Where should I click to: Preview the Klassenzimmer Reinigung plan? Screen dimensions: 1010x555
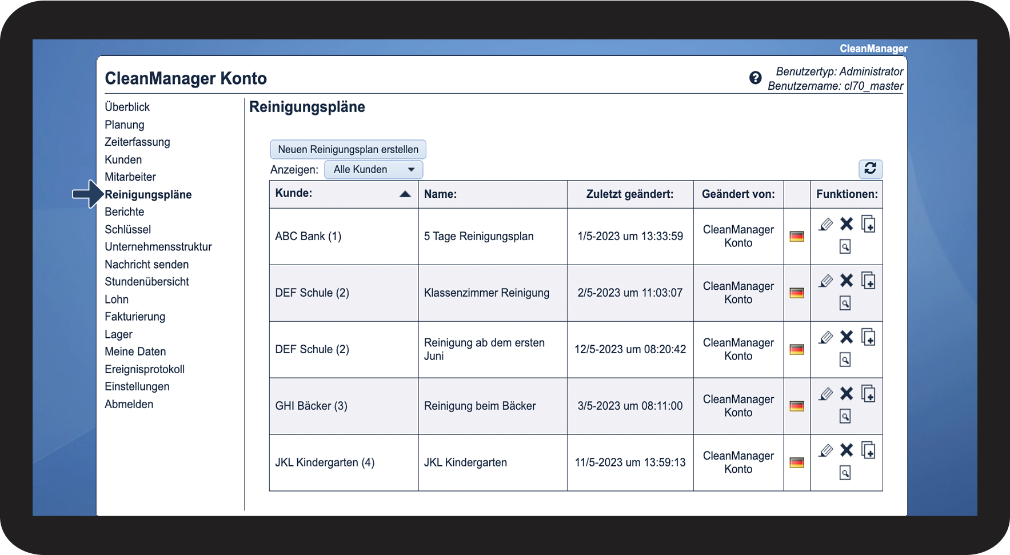click(845, 303)
